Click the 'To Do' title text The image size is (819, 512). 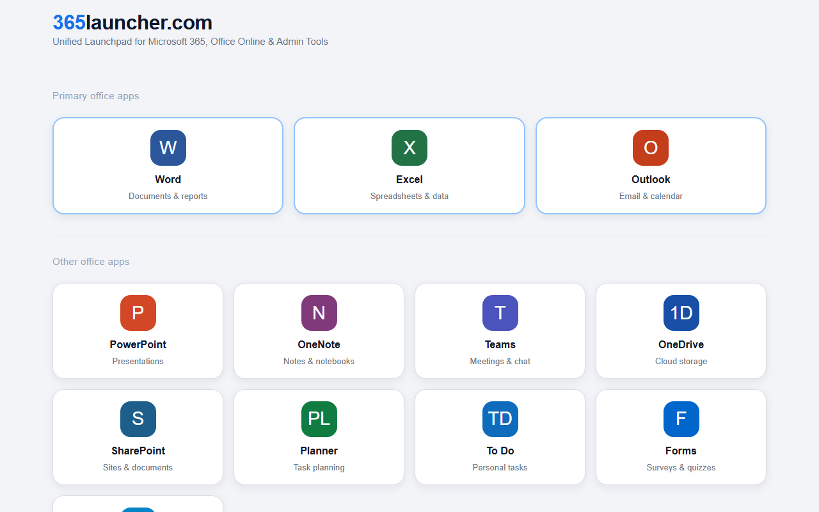pos(500,451)
